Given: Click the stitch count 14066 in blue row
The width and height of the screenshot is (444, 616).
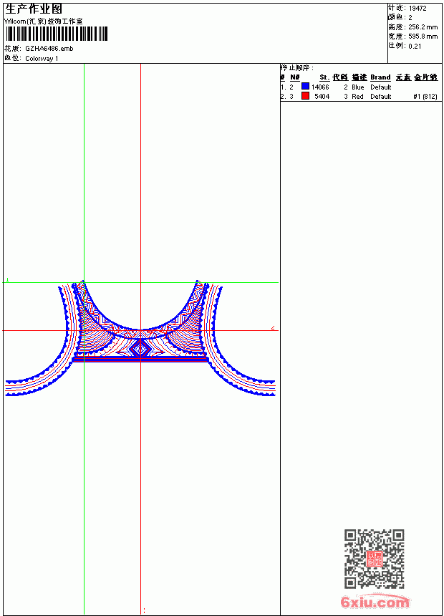Looking at the screenshot, I should click(320, 87).
